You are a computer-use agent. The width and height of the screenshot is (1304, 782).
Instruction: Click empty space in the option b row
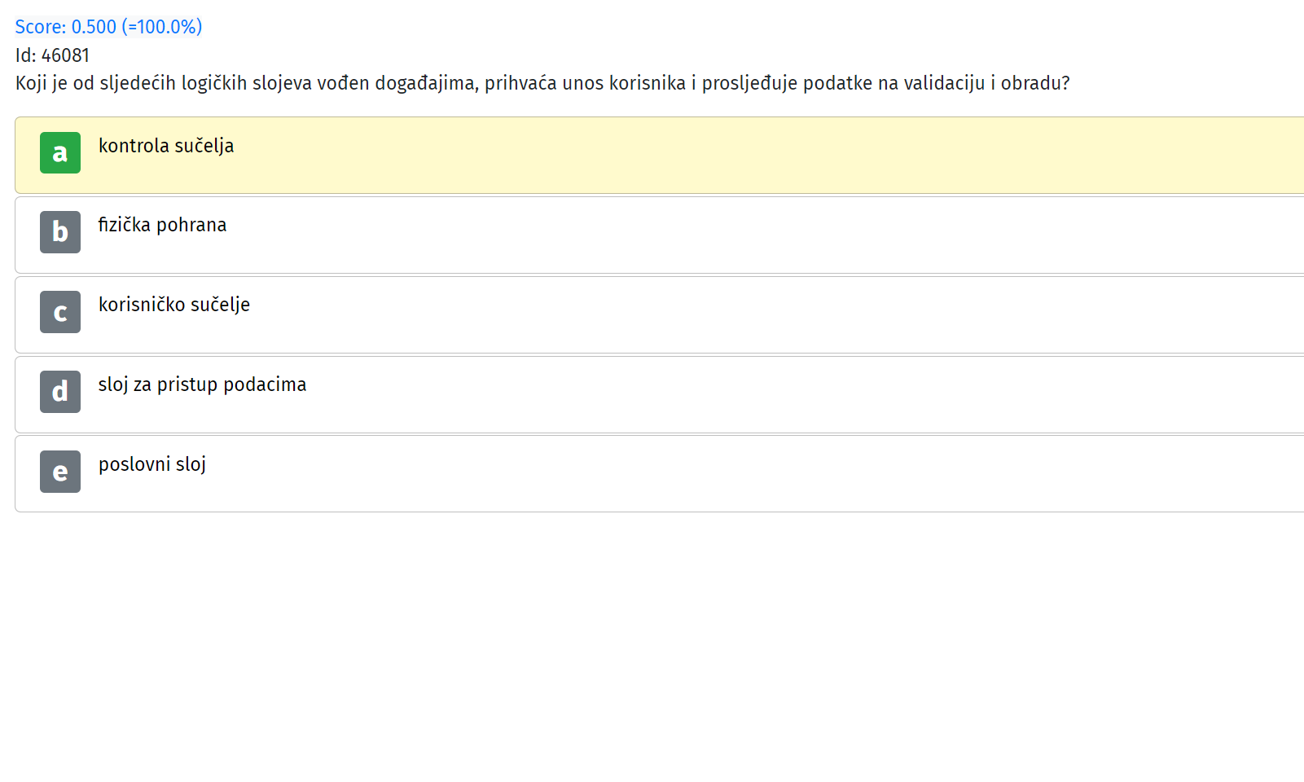click(733, 235)
